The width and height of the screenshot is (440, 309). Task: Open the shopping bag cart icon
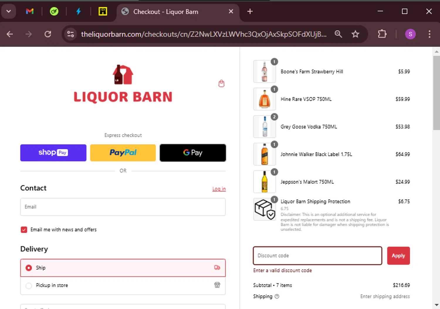[x=221, y=84]
